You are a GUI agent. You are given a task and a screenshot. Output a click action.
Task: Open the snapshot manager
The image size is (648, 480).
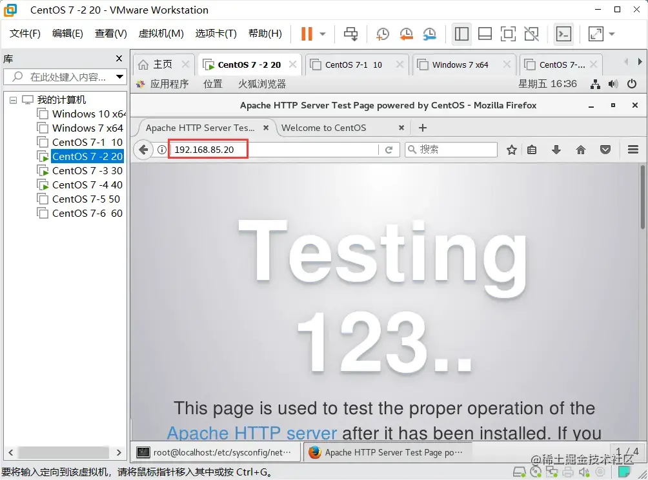pyautogui.click(x=430, y=34)
